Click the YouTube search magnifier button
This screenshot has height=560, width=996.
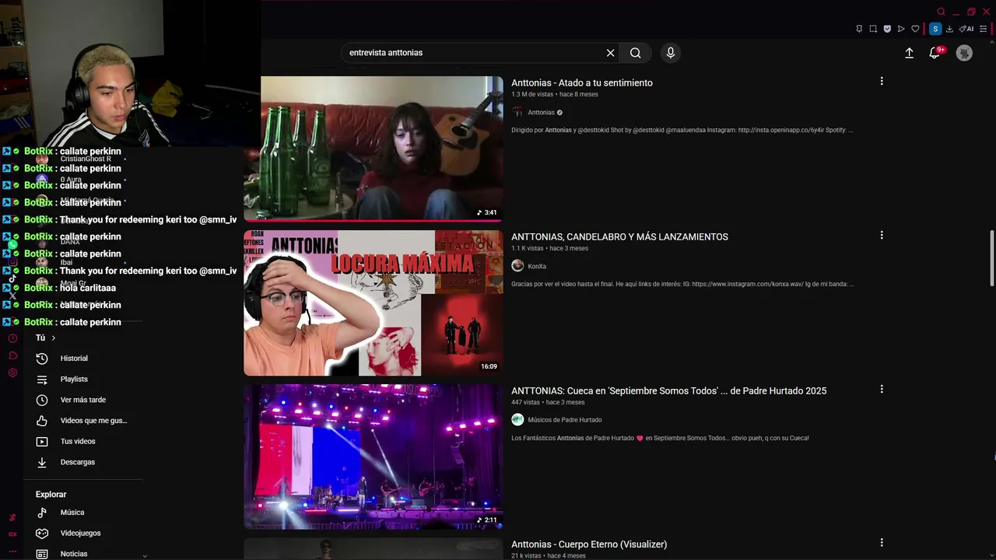click(x=636, y=53)
